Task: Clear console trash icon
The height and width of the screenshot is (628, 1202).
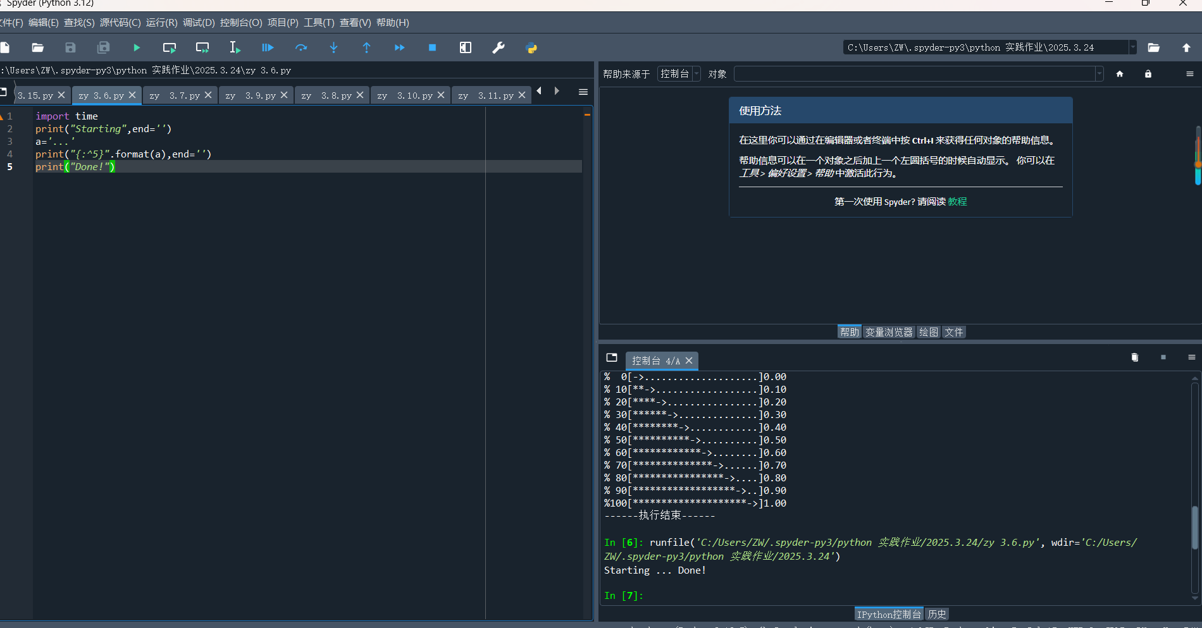Action: coord(1135,357)
